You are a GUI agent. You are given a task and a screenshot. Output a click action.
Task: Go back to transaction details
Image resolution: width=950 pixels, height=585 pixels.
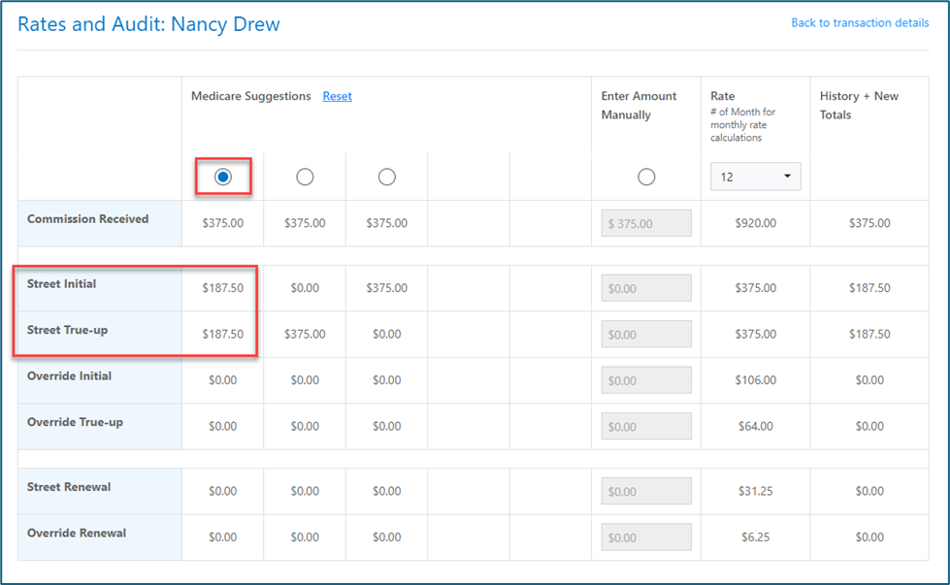tap(860, 22)
